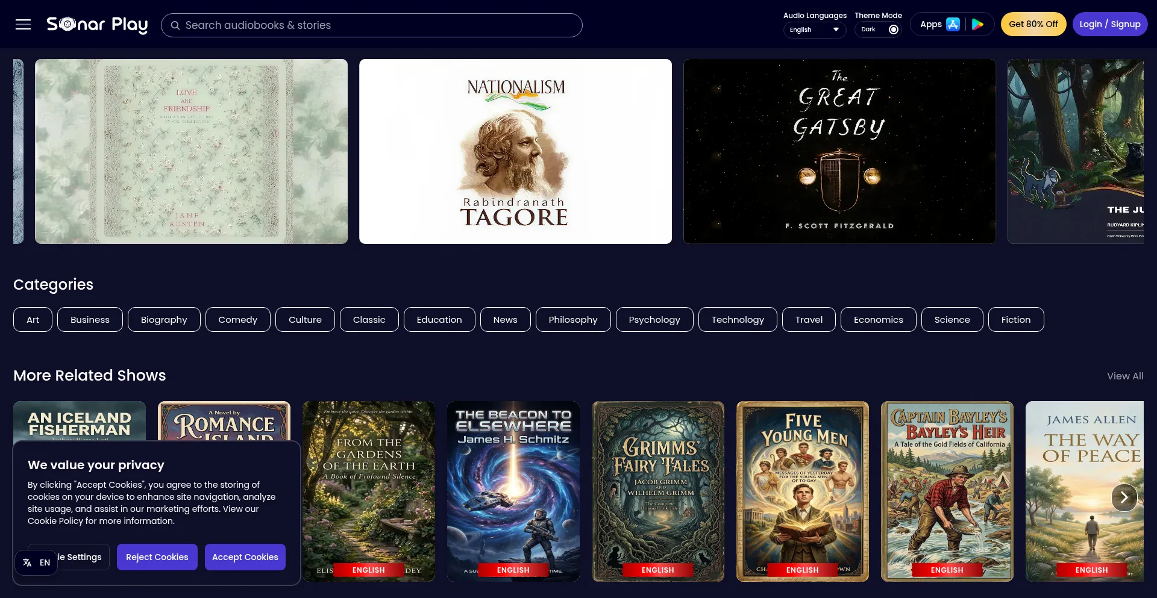Select the Technology category
1157x598 pixels.
(738, 320)
